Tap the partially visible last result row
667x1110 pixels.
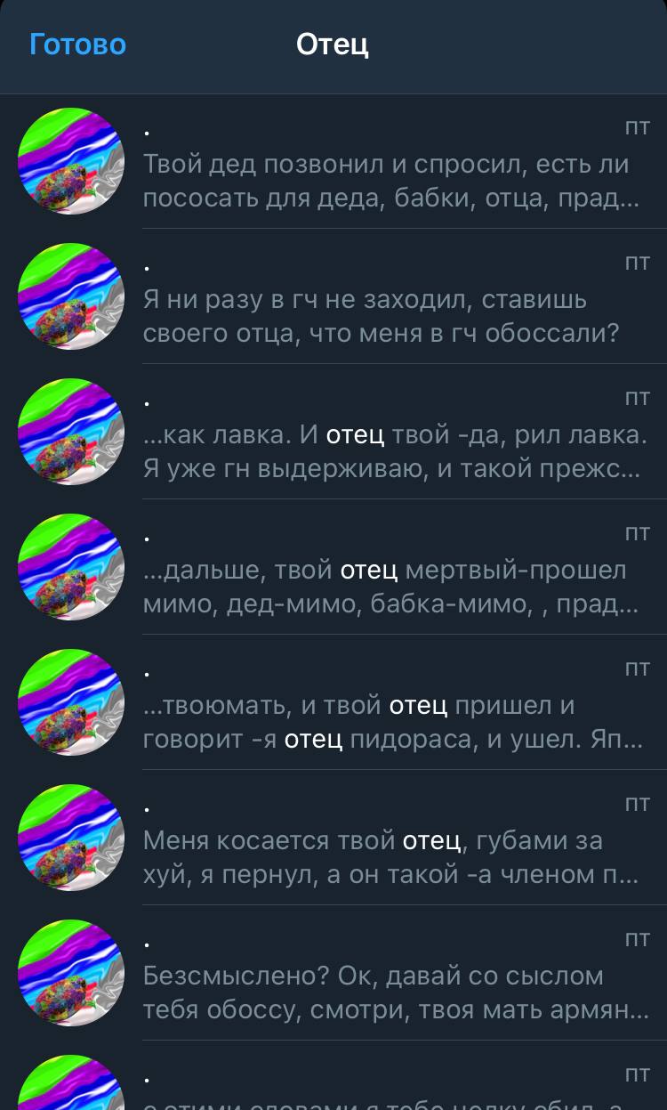pos(333,1075)
